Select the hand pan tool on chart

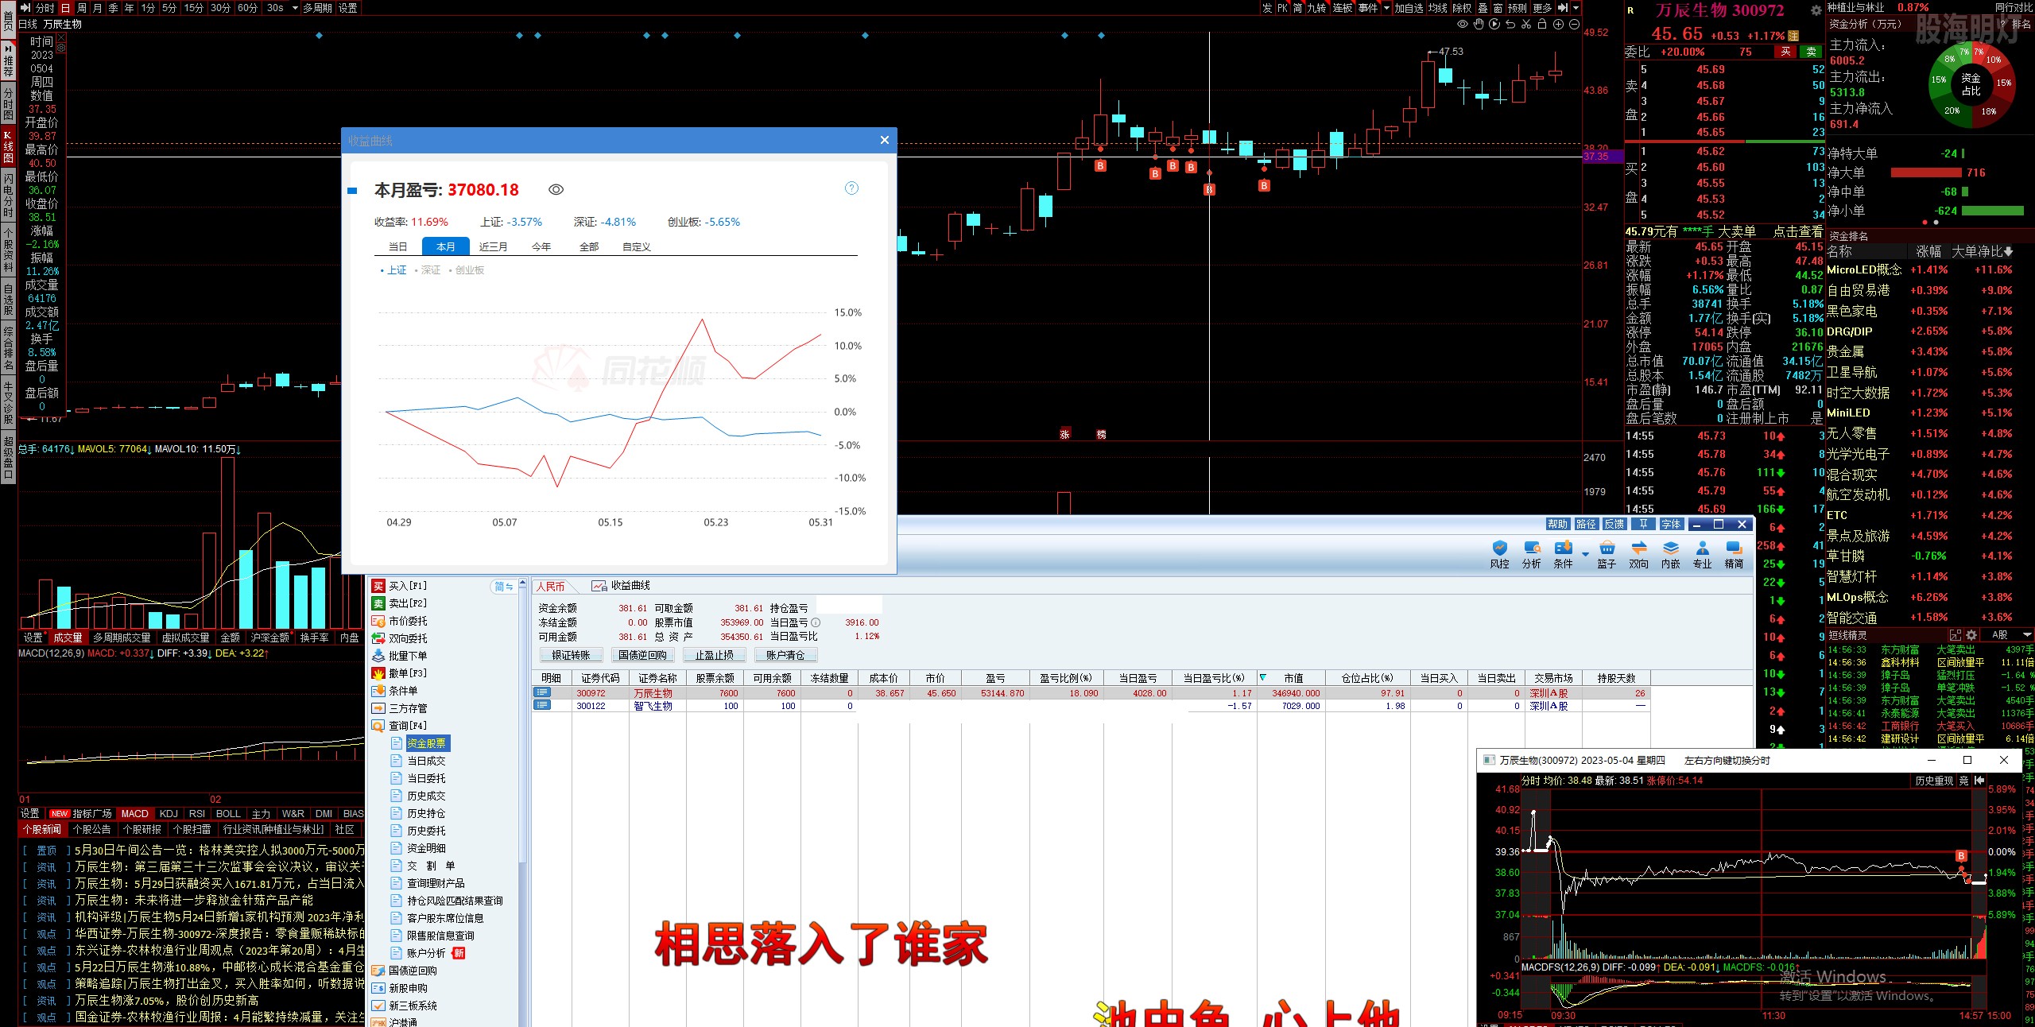pyautogui.click(x=1478, y=24)
